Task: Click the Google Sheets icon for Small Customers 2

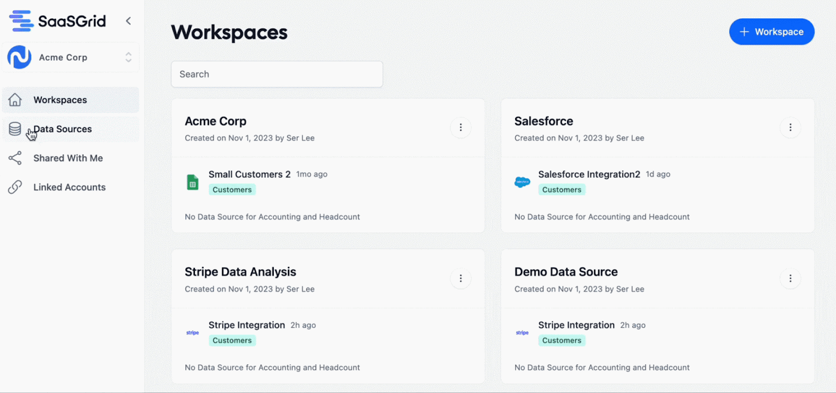Action: (193, 182)
